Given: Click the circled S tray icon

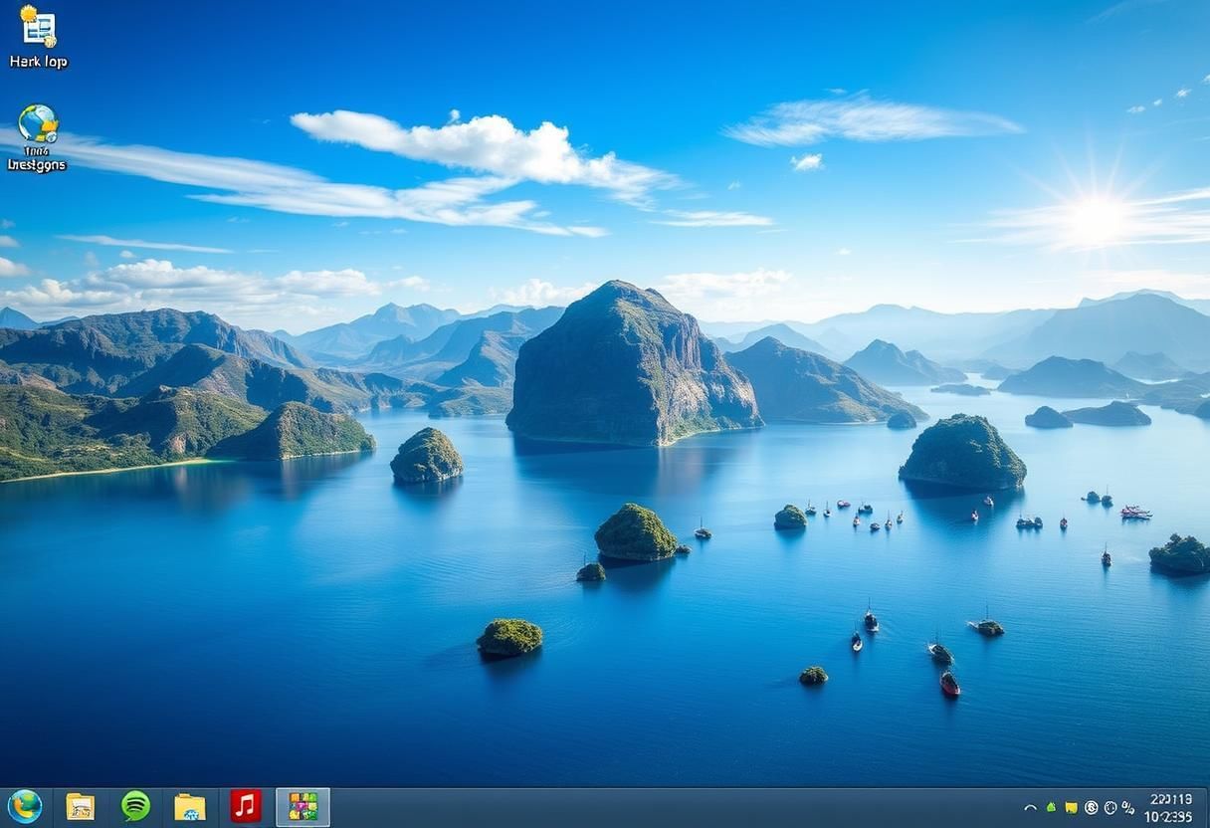Looking at the screenshot, I should (1092, 807).
